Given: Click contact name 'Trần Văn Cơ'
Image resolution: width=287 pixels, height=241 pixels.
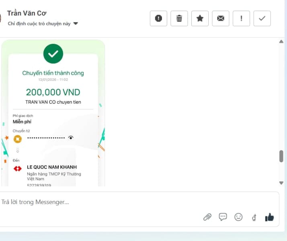Looking at the screenshot, I should pos(27,13).
